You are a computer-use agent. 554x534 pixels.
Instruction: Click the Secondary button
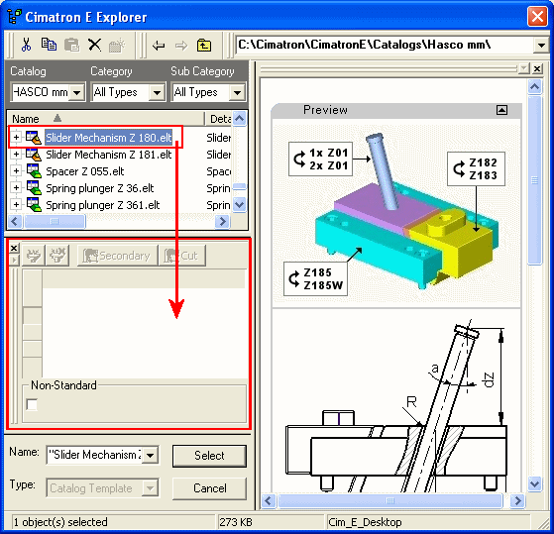click(x=117, y=255)
